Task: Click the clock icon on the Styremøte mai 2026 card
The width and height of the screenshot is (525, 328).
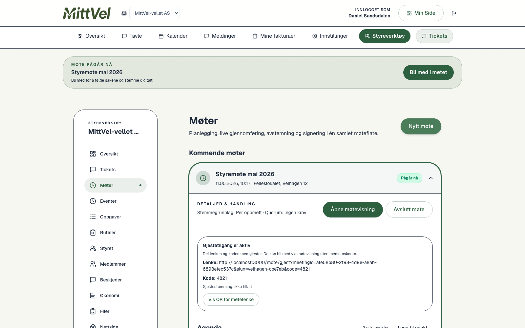Action: tap(203, 178)
